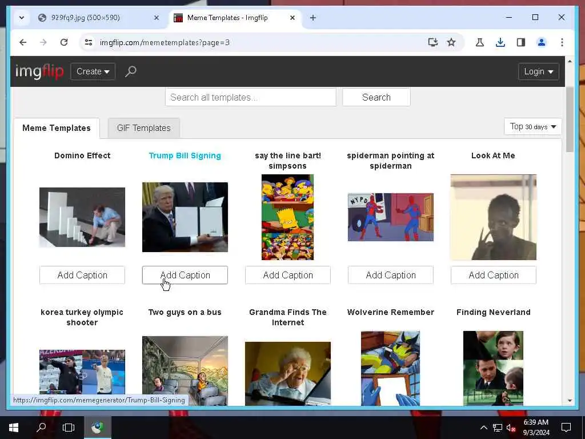Open spiderman pointing at spiderman title link
This screenshot has width=585, height=439.
point(391,161)
